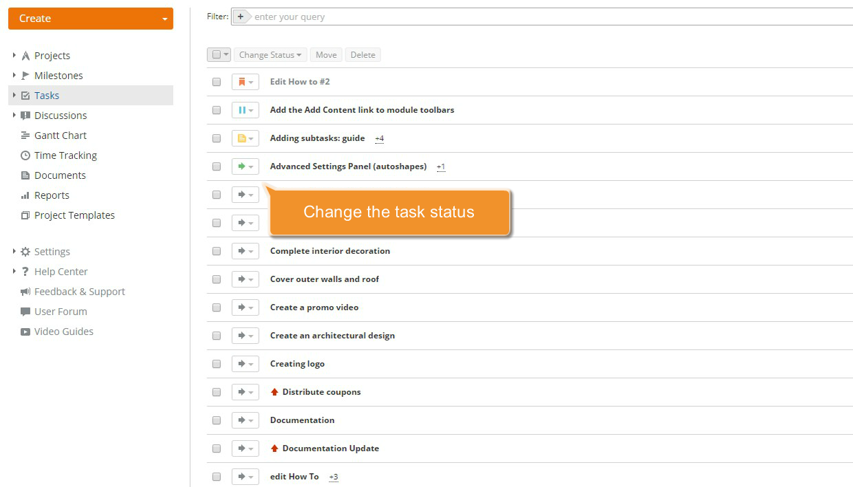This screenshot has width=853, height=487.
Task: Open the Change Status dropdown
Action: (x=270, y=54)
